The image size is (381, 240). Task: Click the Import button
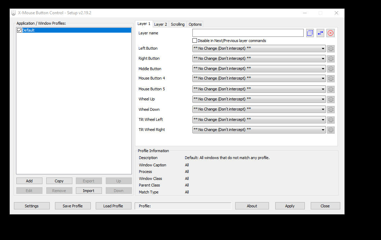pyautogui.click(x=89, y=191)
